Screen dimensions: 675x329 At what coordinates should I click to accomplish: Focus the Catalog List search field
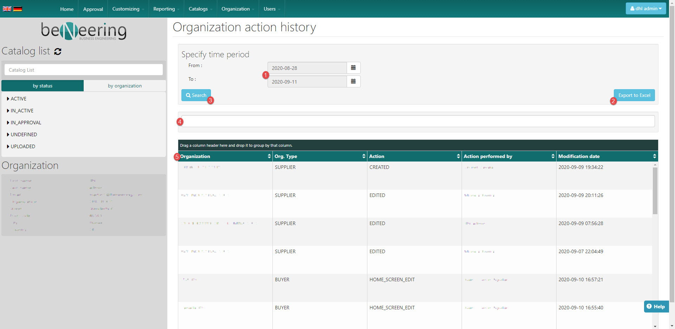point(84,70)
